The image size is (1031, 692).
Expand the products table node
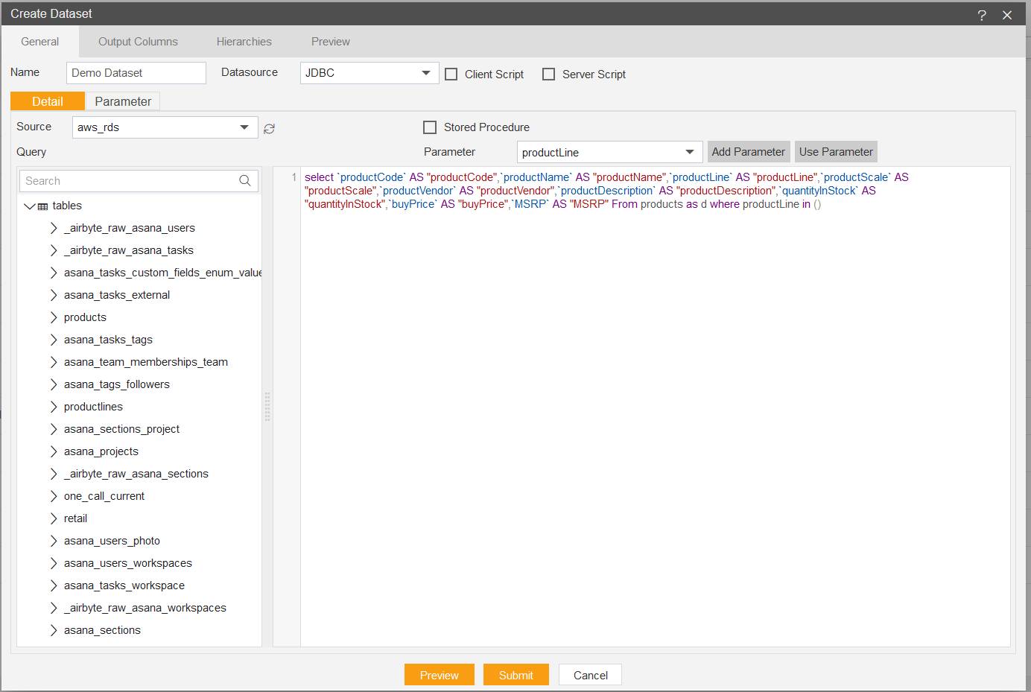[x=54, y=317]
